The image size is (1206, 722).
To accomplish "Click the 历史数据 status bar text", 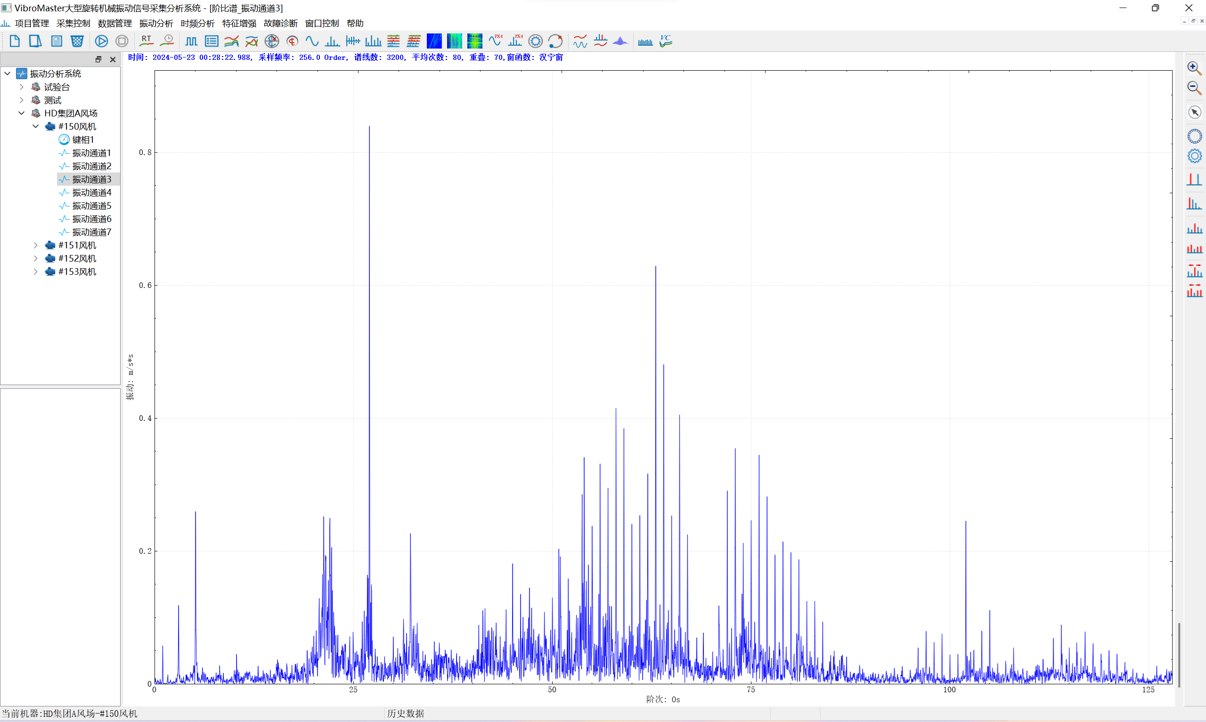I will point(405,713).
